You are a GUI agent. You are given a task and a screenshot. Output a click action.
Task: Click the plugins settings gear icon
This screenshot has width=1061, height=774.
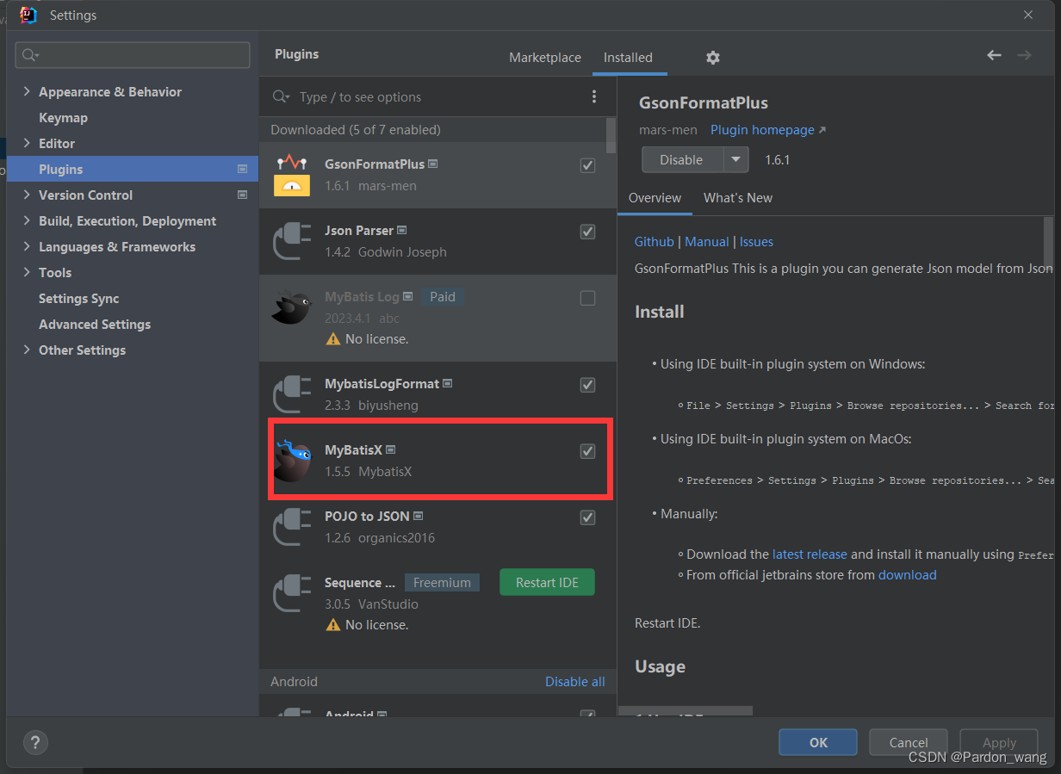tap(712, 58)
